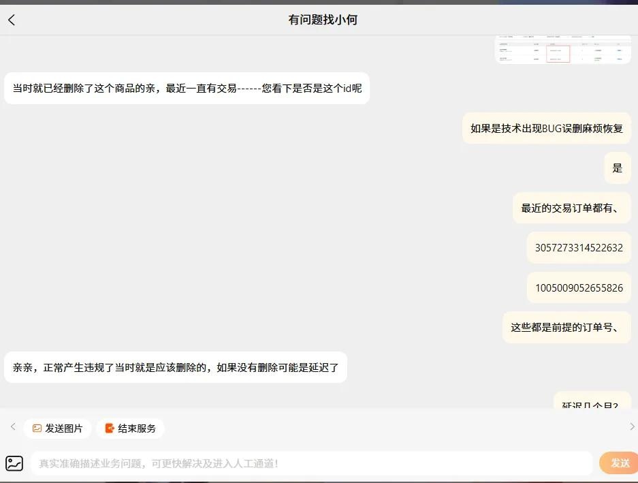Click the header title 有问题找小何
Image resolution: width=638 pixels, height=483 pixels.
point(323,20)
